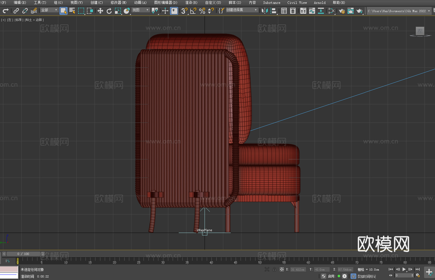Click the Mirror tool icon

click(265, 11)
